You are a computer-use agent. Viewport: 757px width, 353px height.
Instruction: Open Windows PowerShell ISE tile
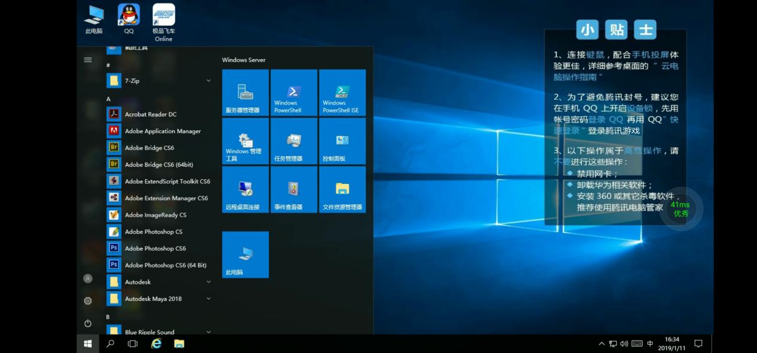[342, 93]
